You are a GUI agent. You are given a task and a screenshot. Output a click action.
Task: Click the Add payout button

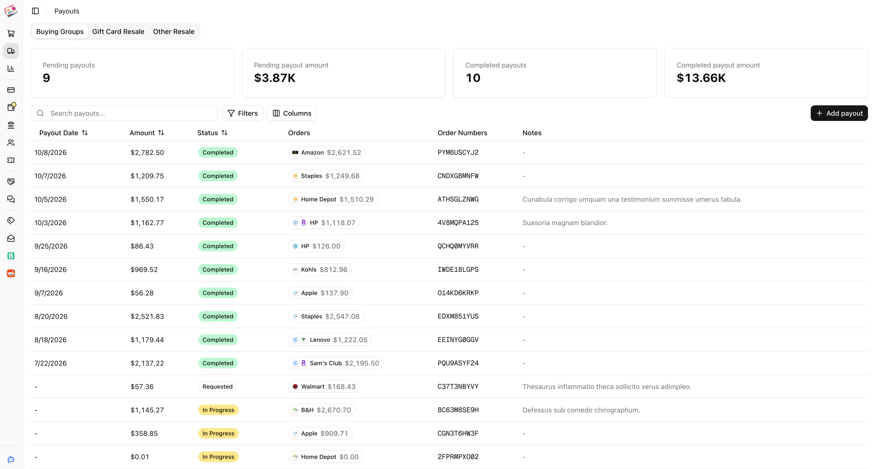pos(839,113)
